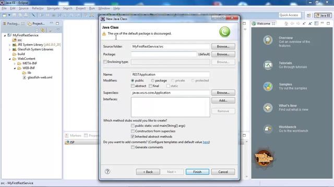Check the final modifier checkbox
Image resolution: width=334 pixels, height=187 pixels.
pyautogui.click(x=150, y=86)
